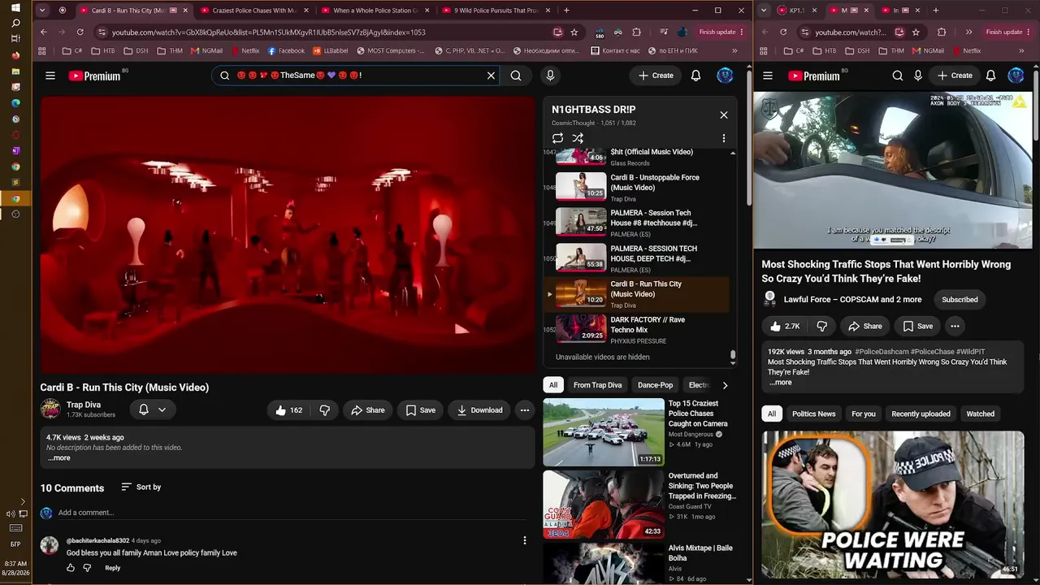
Task: Expand the video description with ...more
Action: [58, 458]
